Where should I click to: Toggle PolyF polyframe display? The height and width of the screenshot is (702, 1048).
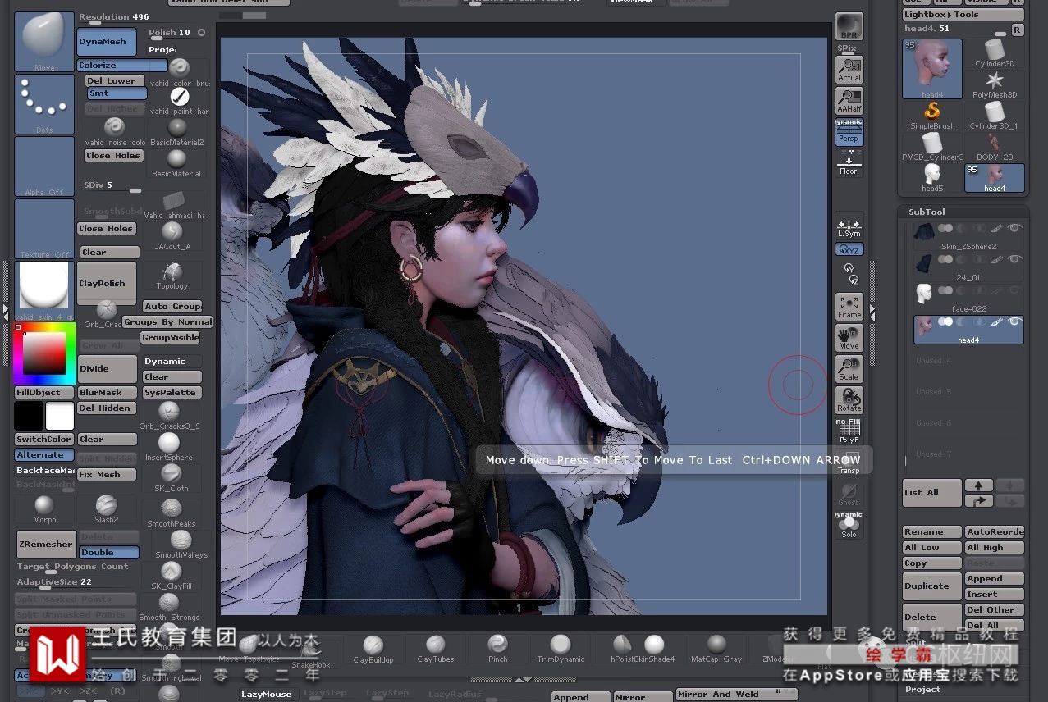[x=849, y=431]
